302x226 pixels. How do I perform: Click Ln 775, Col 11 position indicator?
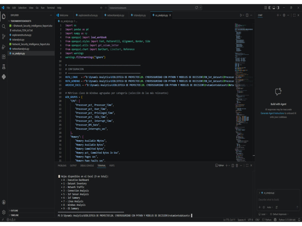pos(229,220)
